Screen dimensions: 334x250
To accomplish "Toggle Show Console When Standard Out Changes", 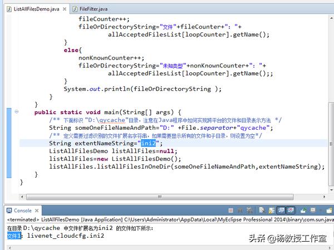I will click(x=281, y=210).
